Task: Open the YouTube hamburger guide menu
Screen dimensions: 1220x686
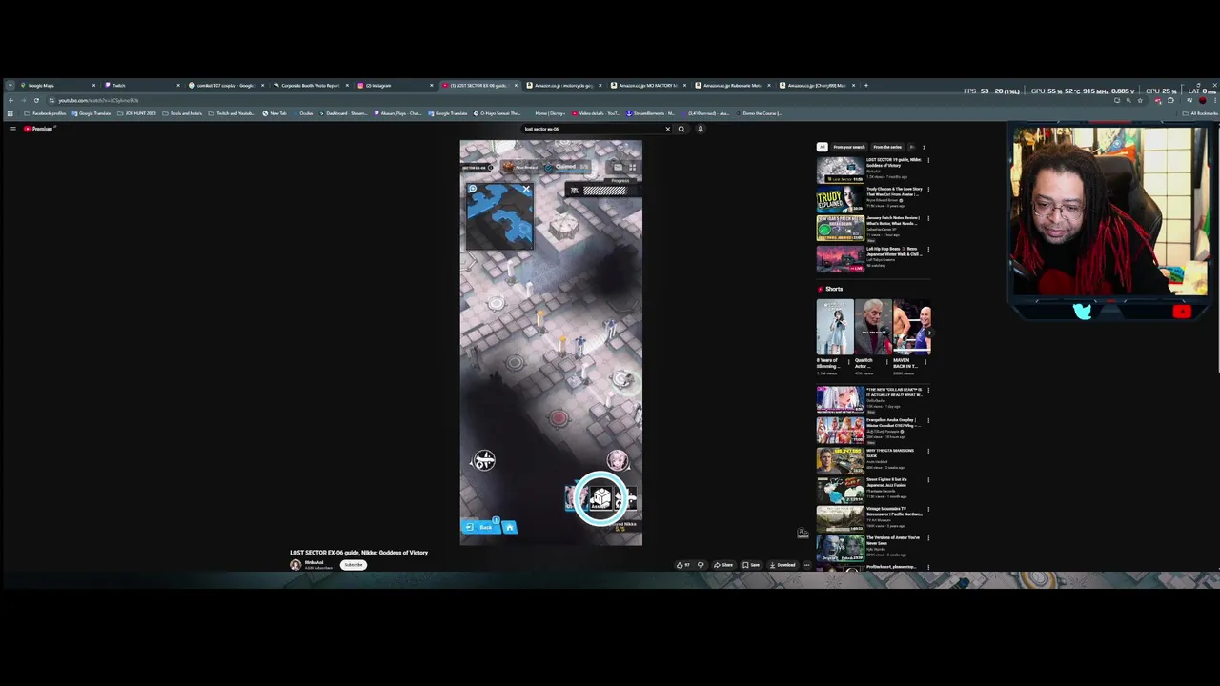Action: (x=12, y=129)
